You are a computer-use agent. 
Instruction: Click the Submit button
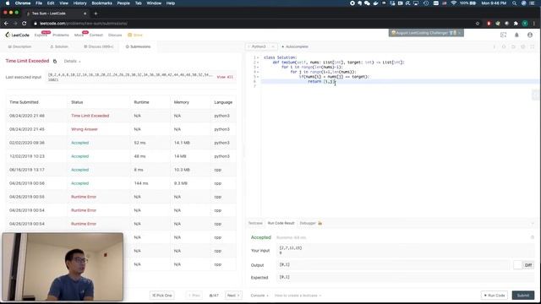click(x=523, y=296)
